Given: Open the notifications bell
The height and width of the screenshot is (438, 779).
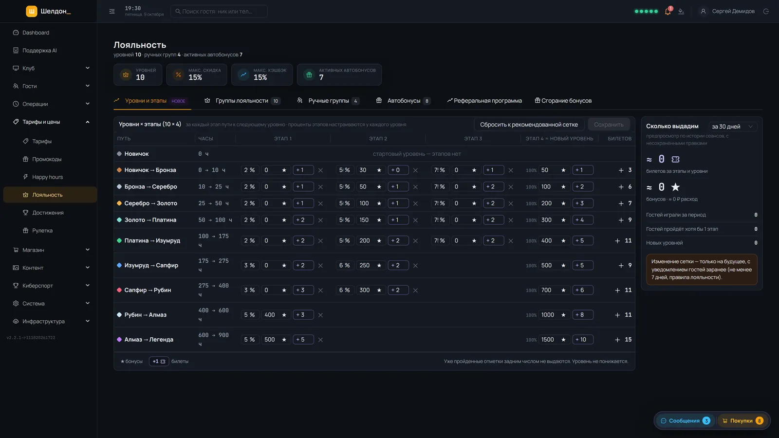Looking at the screenshot, I should (668, 11).
